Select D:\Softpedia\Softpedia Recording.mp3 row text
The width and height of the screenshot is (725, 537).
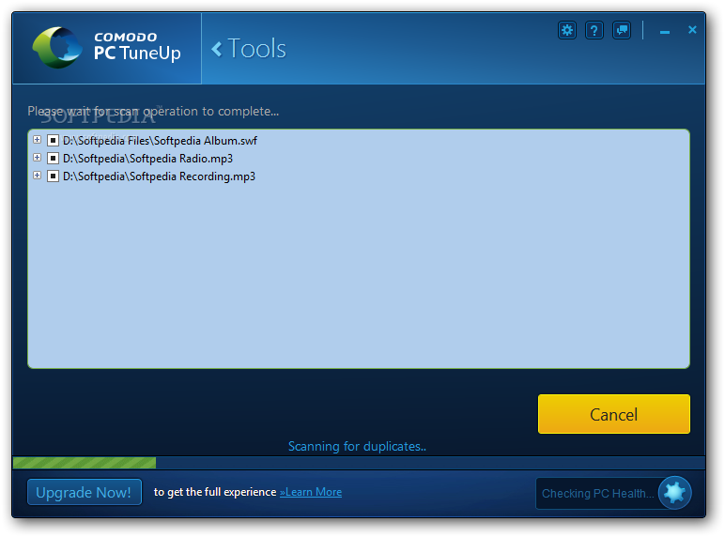(x=159, y=176)
